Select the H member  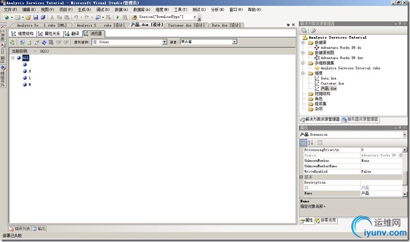30,71
